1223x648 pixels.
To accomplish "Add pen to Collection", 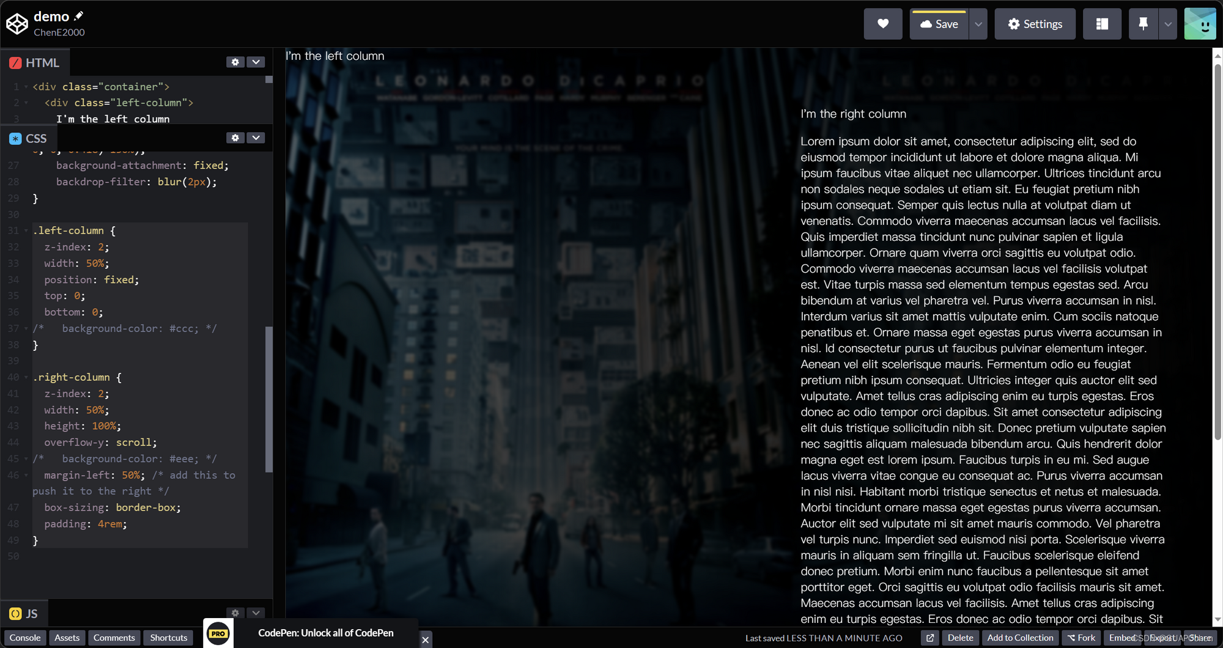I will (x=1020, y=638).
